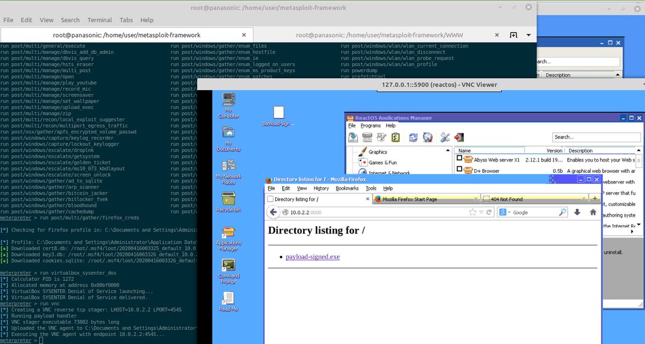Select the payload-sign... file on desktop

pos(278,116)
